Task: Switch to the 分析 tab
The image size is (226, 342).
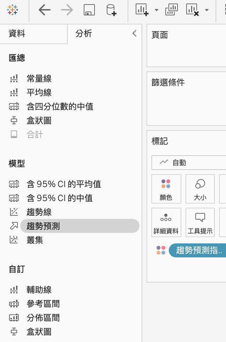Action: click(x=84, y=34)
